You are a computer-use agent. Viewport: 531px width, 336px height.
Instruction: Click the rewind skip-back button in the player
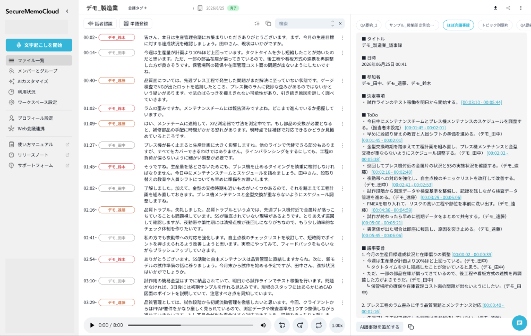[282, 325]
